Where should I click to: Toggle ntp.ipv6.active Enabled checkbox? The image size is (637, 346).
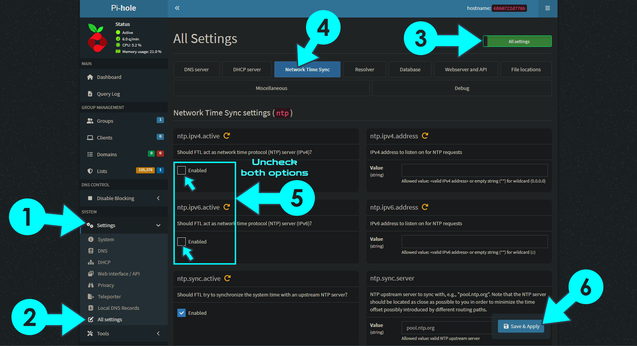pyautogui.click(x=182, y=242)
